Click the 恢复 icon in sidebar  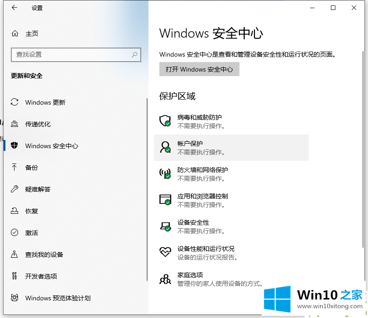(x=14, y=211)
